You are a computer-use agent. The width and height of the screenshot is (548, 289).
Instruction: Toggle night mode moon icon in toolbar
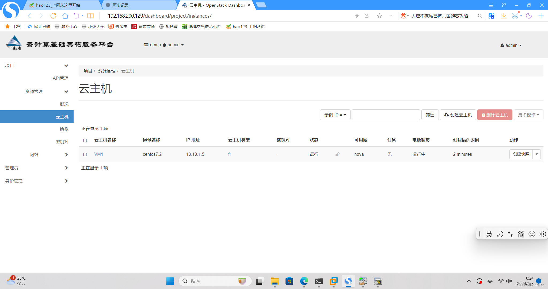point(529,16)
